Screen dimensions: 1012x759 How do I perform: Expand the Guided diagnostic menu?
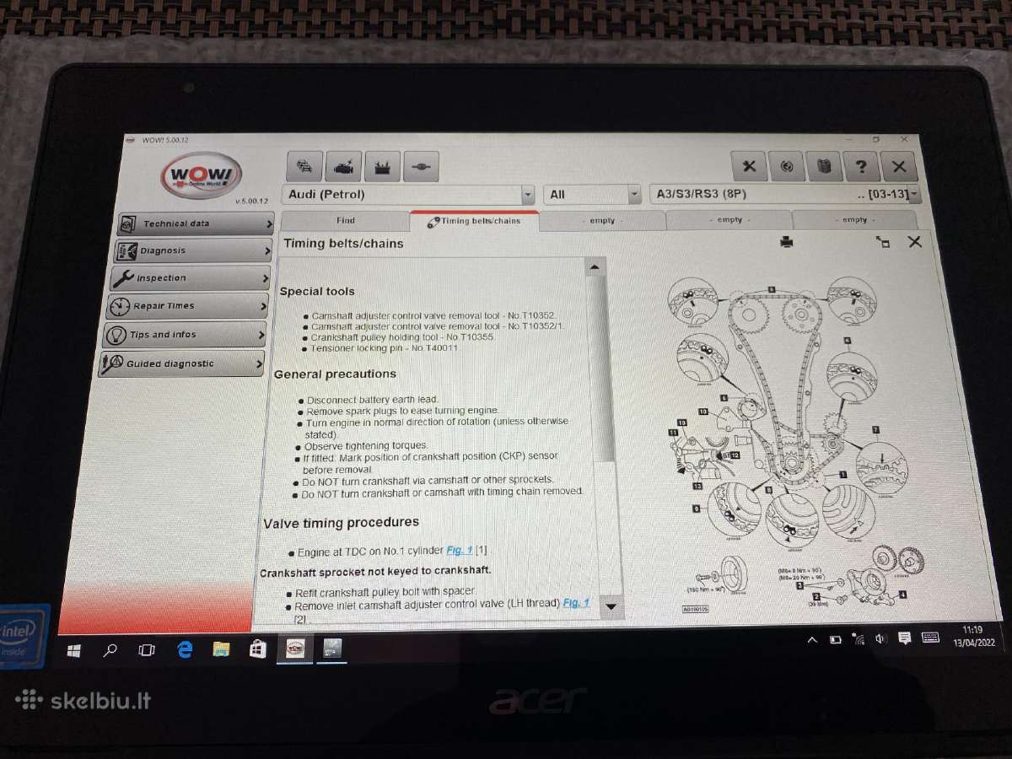coord(181,363)
